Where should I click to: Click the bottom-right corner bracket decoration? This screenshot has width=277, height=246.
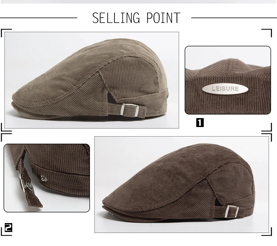[x=266, y=231]
